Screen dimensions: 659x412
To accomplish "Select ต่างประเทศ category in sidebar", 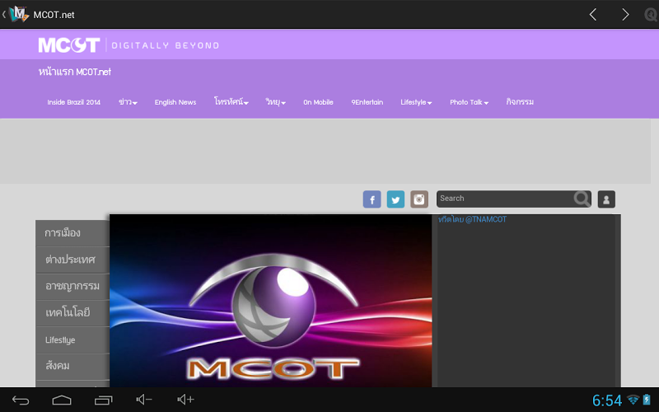I will point(72,260).
